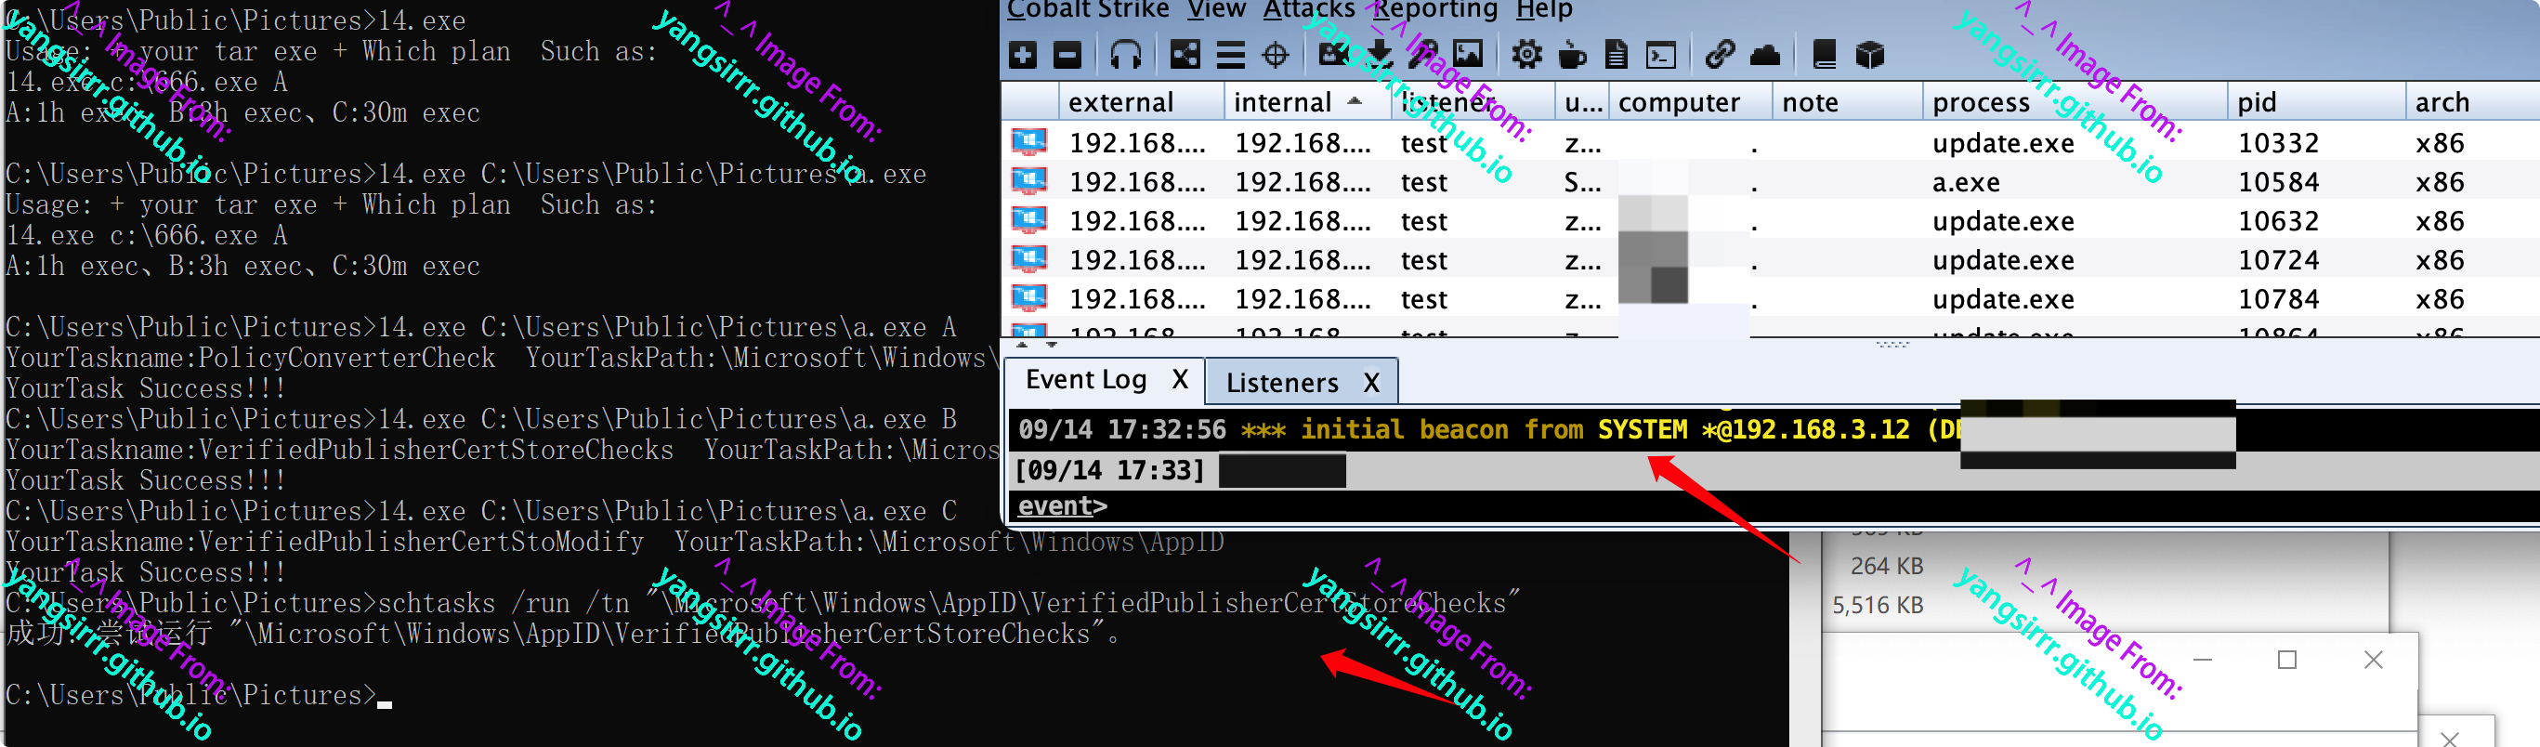The height and width of the screenshot is (747, 2540).
Task: Select pid cell 10632
Action: point(2278,221)
